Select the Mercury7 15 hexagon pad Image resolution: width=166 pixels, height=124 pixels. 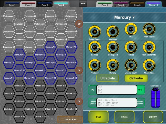click(x=51, y=78)
